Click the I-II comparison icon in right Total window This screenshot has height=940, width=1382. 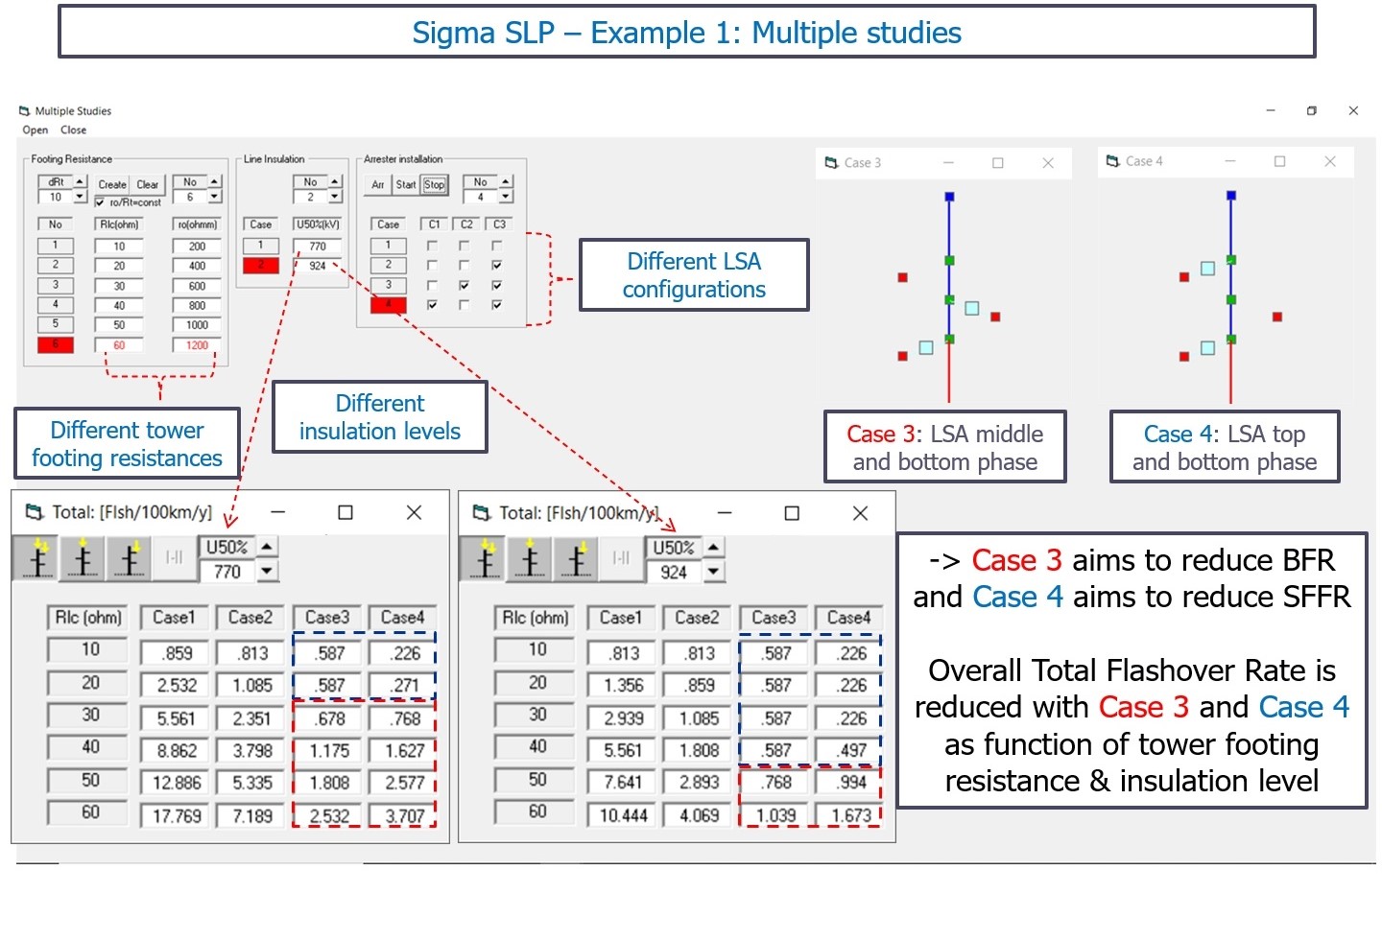point(622,558)
